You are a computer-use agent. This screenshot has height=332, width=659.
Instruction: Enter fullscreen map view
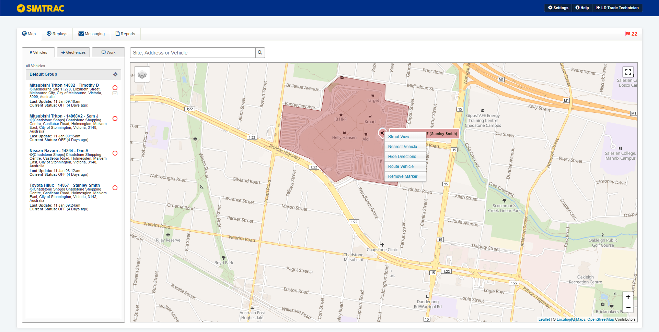[628, 72]
